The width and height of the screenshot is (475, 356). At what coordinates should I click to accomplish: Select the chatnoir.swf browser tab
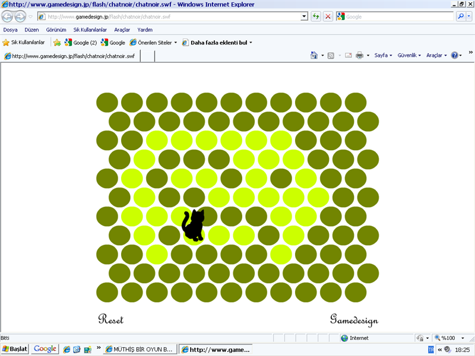click(x=70, y=56)
